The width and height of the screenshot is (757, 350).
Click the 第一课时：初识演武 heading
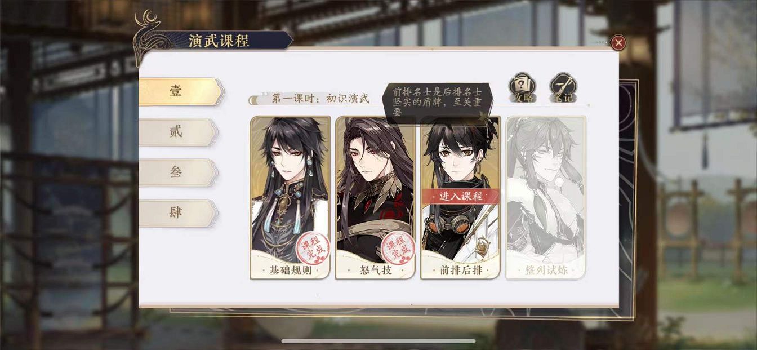(320, 99)
